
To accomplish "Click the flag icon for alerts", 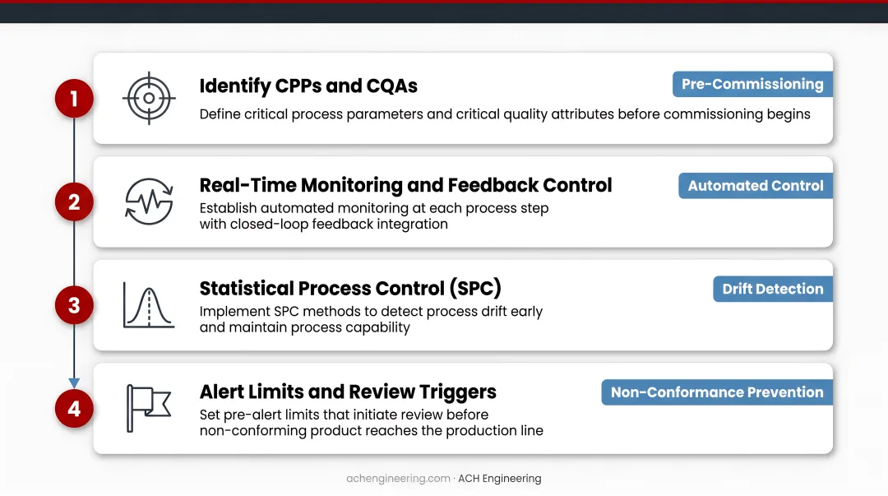I will click(148, 408).
